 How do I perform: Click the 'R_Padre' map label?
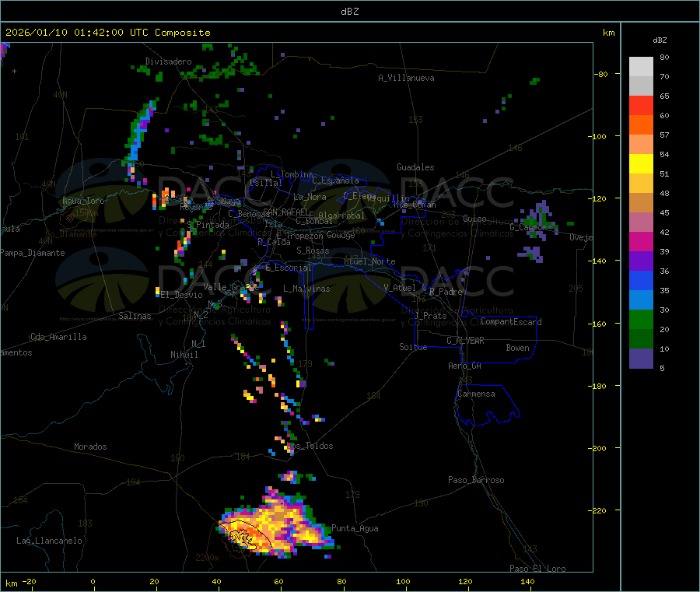[x=446, y=292]
